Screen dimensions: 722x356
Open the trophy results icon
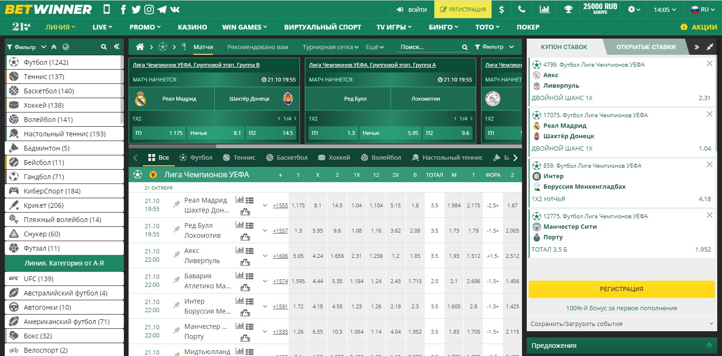pyautogui.click(x=568, y=9)
